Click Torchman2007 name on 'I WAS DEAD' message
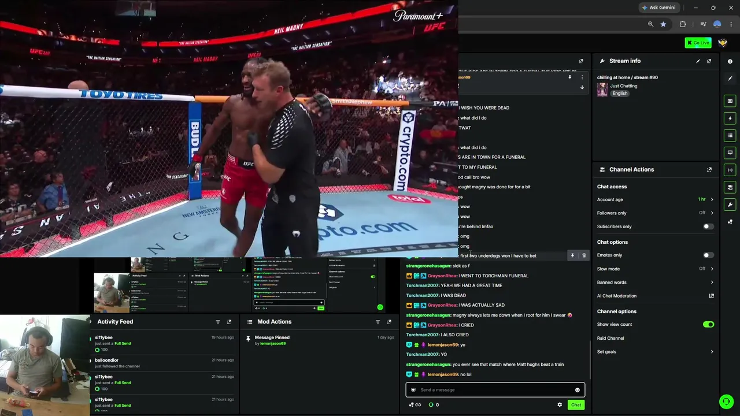 (422, 296)
